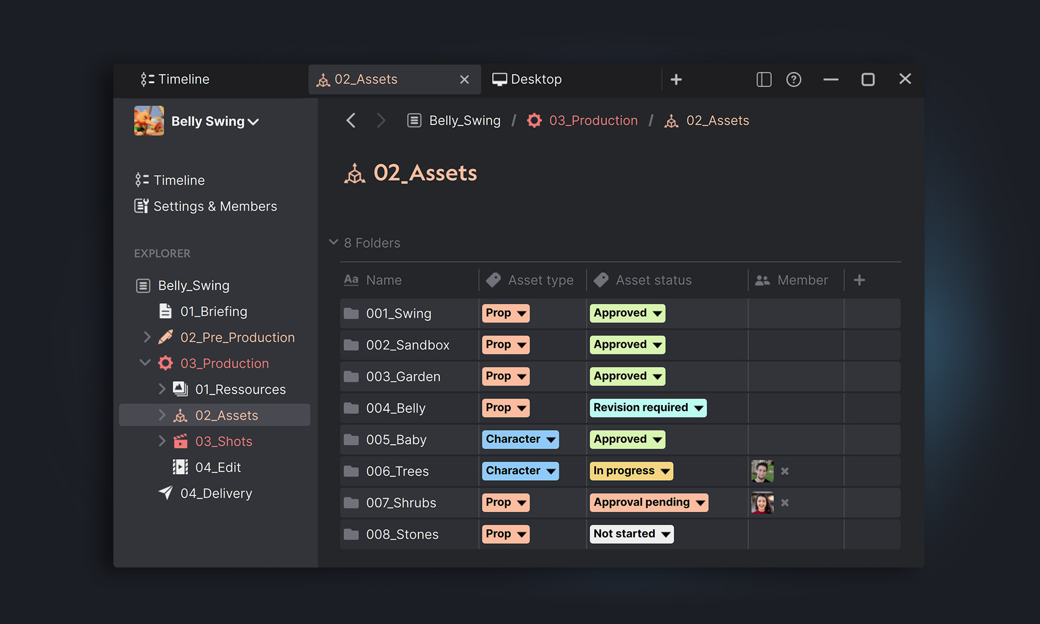The image size is (1040, 624).
Task: Remove member from 007_Shrubs row
Action: tap(785, 503)
